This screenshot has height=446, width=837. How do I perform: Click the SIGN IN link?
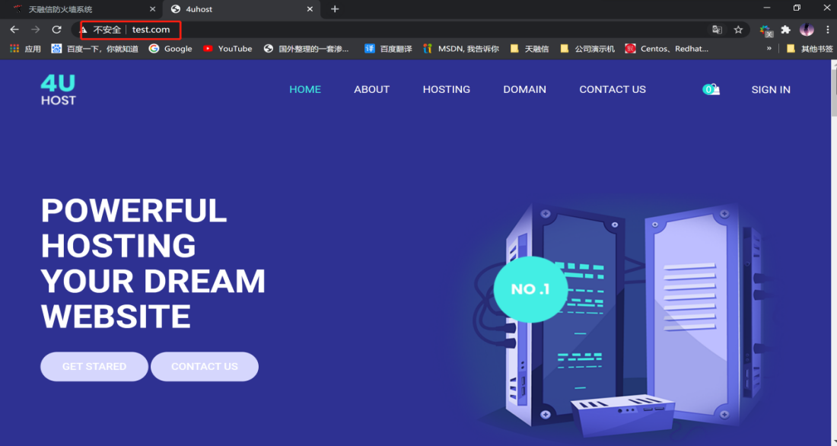(770, 90)
